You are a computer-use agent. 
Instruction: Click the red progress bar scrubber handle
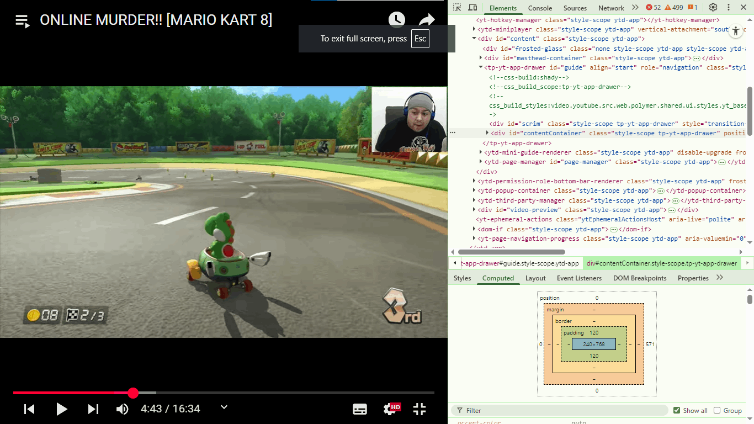pos(133,393)
